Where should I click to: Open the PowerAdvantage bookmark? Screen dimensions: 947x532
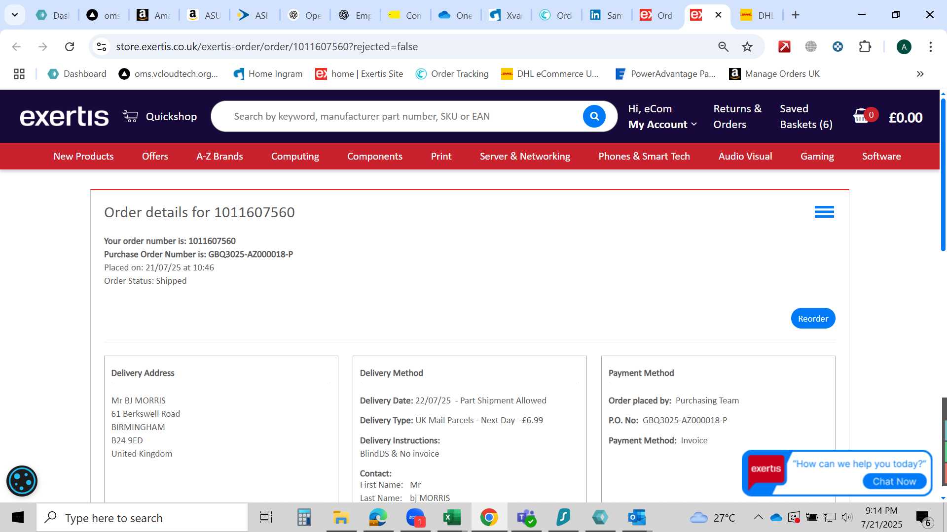(665, 74)
